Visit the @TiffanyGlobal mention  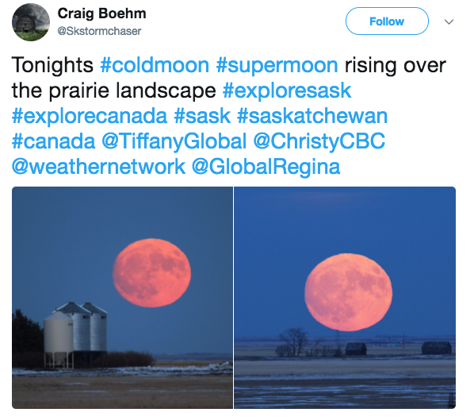174,141
